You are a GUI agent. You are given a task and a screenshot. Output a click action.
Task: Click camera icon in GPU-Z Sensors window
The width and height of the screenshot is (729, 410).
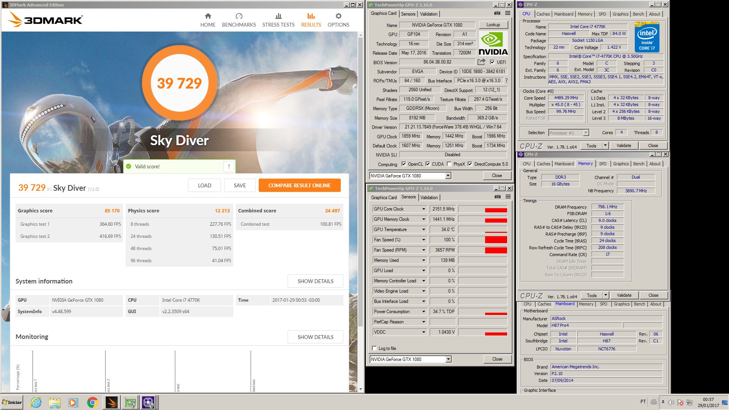point(497,197)
